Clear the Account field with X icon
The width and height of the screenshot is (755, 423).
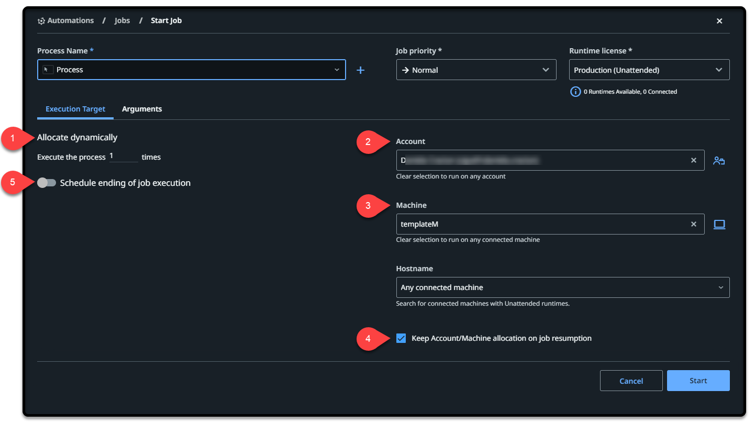point(694,160)
